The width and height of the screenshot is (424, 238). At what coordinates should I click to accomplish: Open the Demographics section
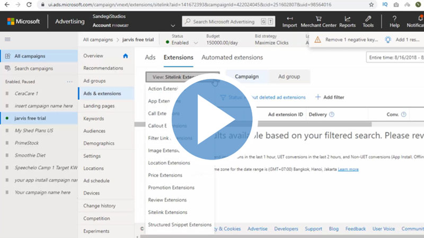pos(99,143)
